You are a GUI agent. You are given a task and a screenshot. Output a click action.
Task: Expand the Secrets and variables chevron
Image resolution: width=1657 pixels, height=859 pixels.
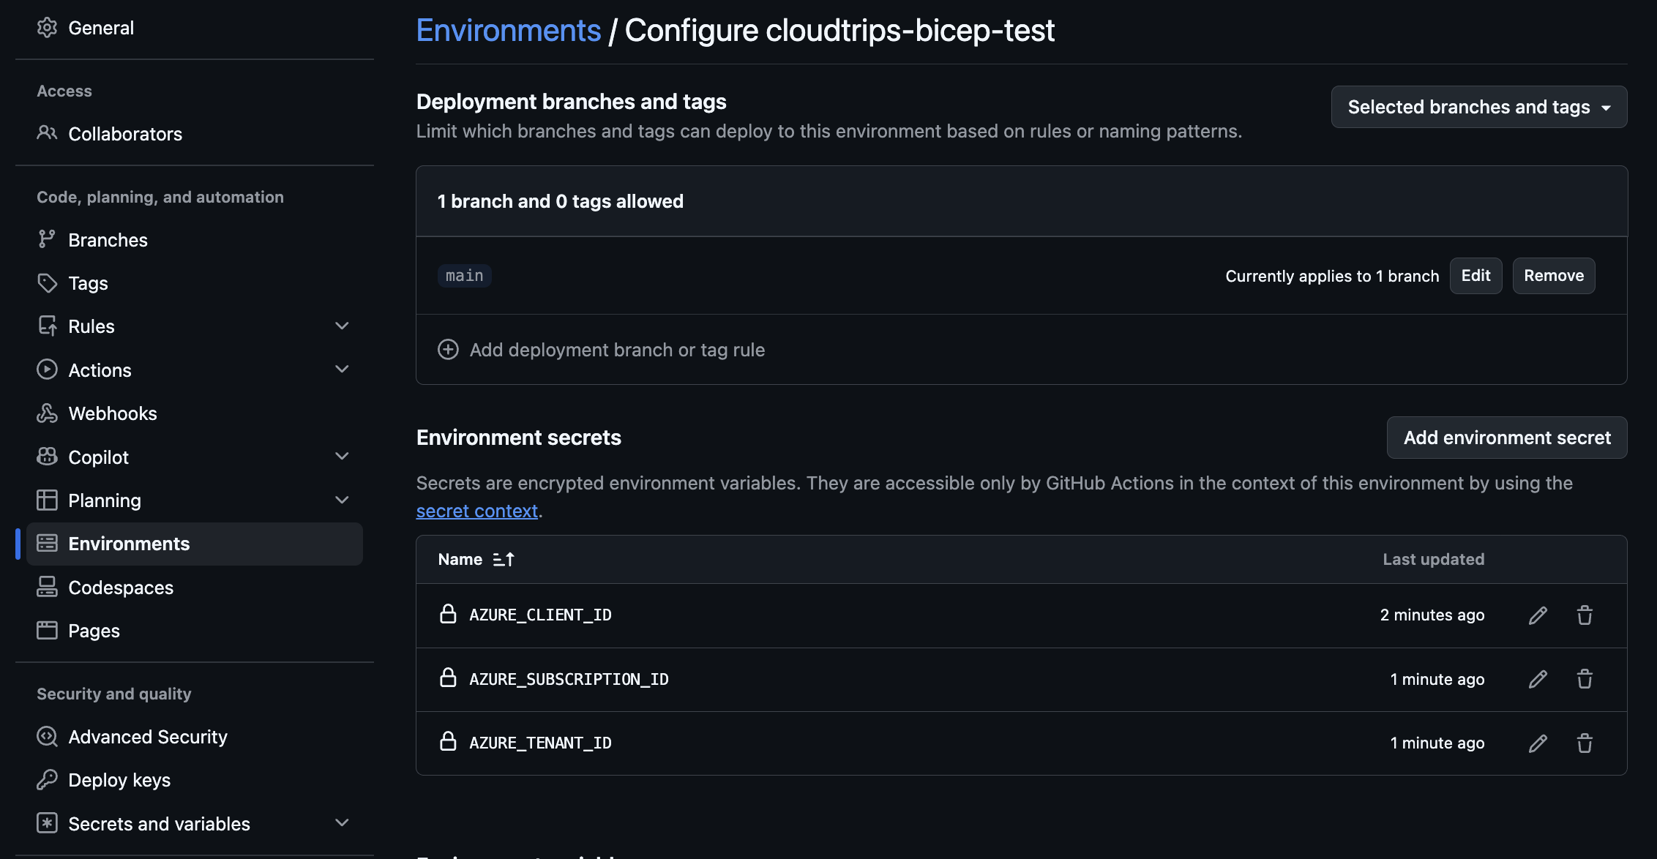(342, 822)
